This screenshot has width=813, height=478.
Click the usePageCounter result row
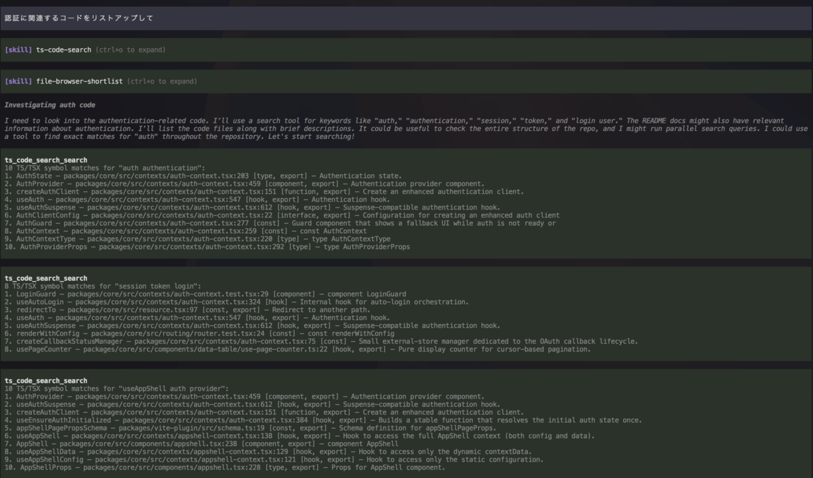298,349
